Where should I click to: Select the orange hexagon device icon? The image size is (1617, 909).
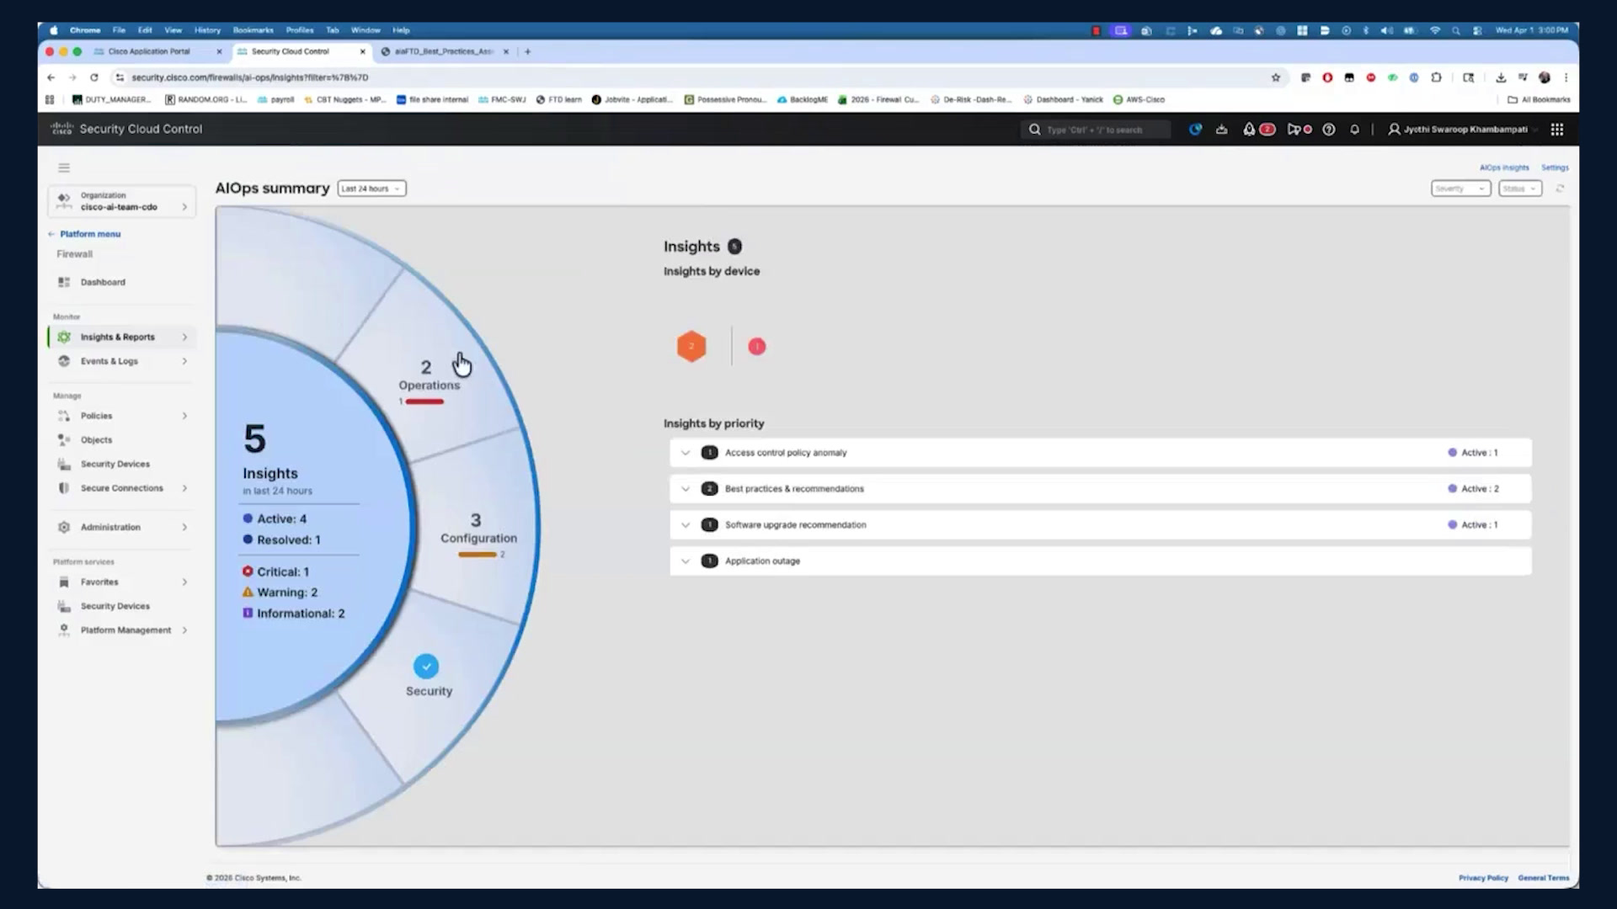click(x=691, y=346)
